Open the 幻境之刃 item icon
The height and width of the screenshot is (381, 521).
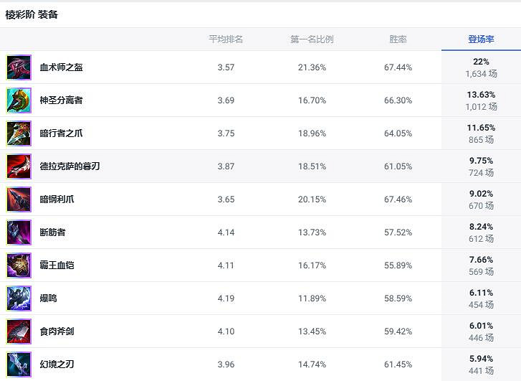coord(19,364)
